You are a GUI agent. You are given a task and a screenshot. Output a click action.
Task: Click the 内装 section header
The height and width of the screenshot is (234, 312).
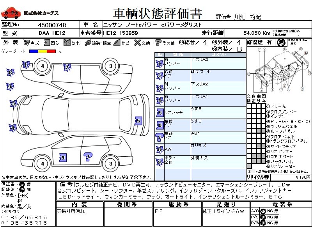80,204
